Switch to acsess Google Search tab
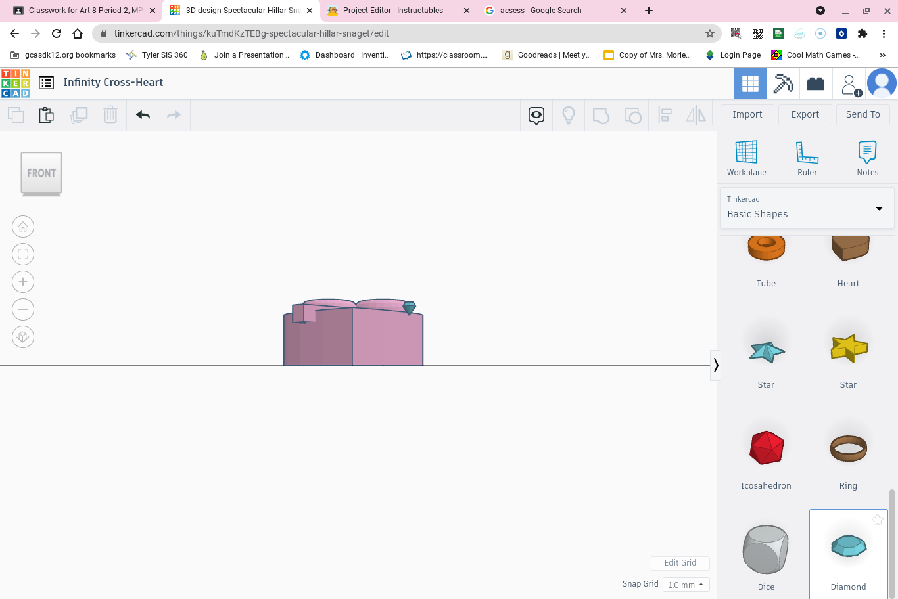The height and width of the screenshot is (599, 898). [555, 11]
